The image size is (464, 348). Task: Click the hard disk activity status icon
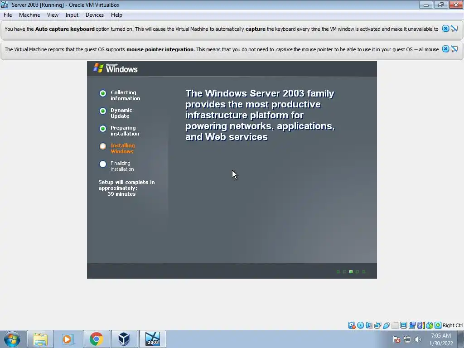[x=352, y=325]
